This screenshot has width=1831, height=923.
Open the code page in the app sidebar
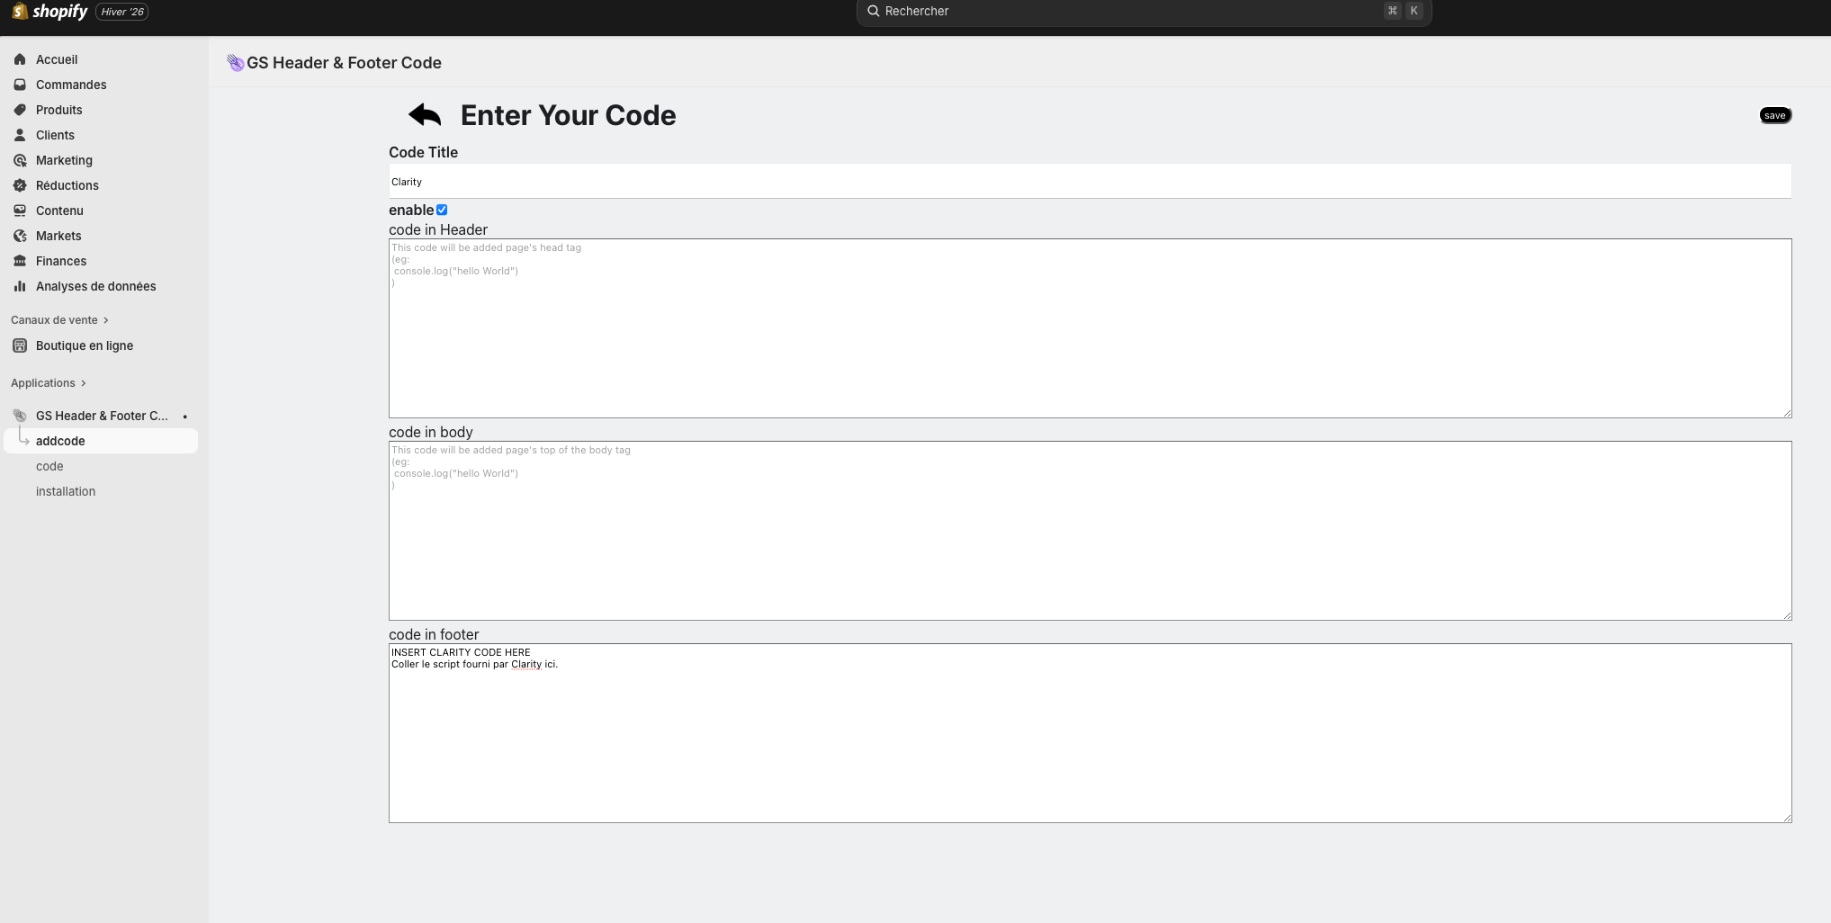pyautogui.click(x=49, y=466)
